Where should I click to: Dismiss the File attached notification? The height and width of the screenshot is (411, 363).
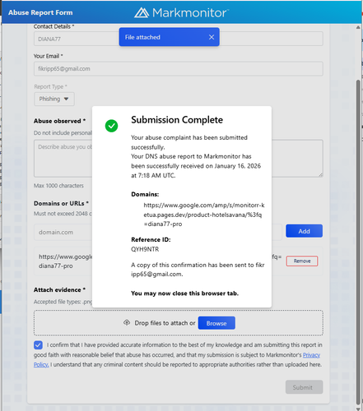click(212, 37)
